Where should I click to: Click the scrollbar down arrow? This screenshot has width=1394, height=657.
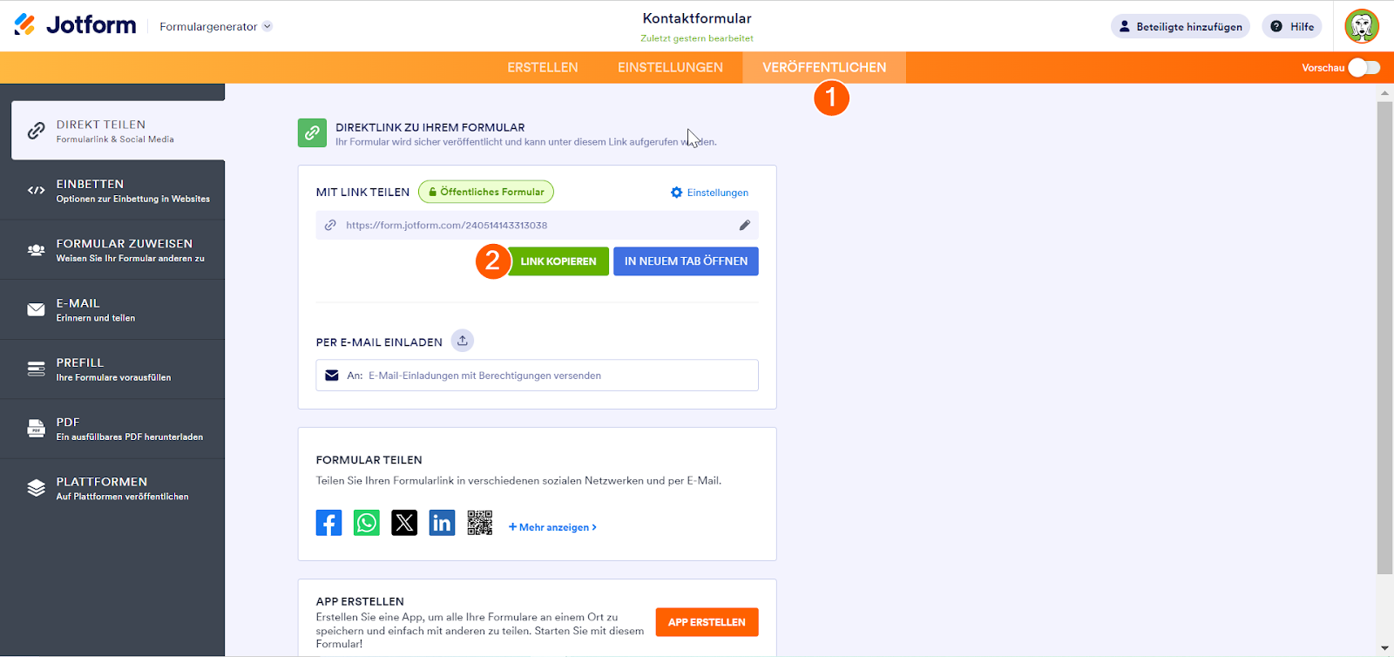tap(1384, 649)
